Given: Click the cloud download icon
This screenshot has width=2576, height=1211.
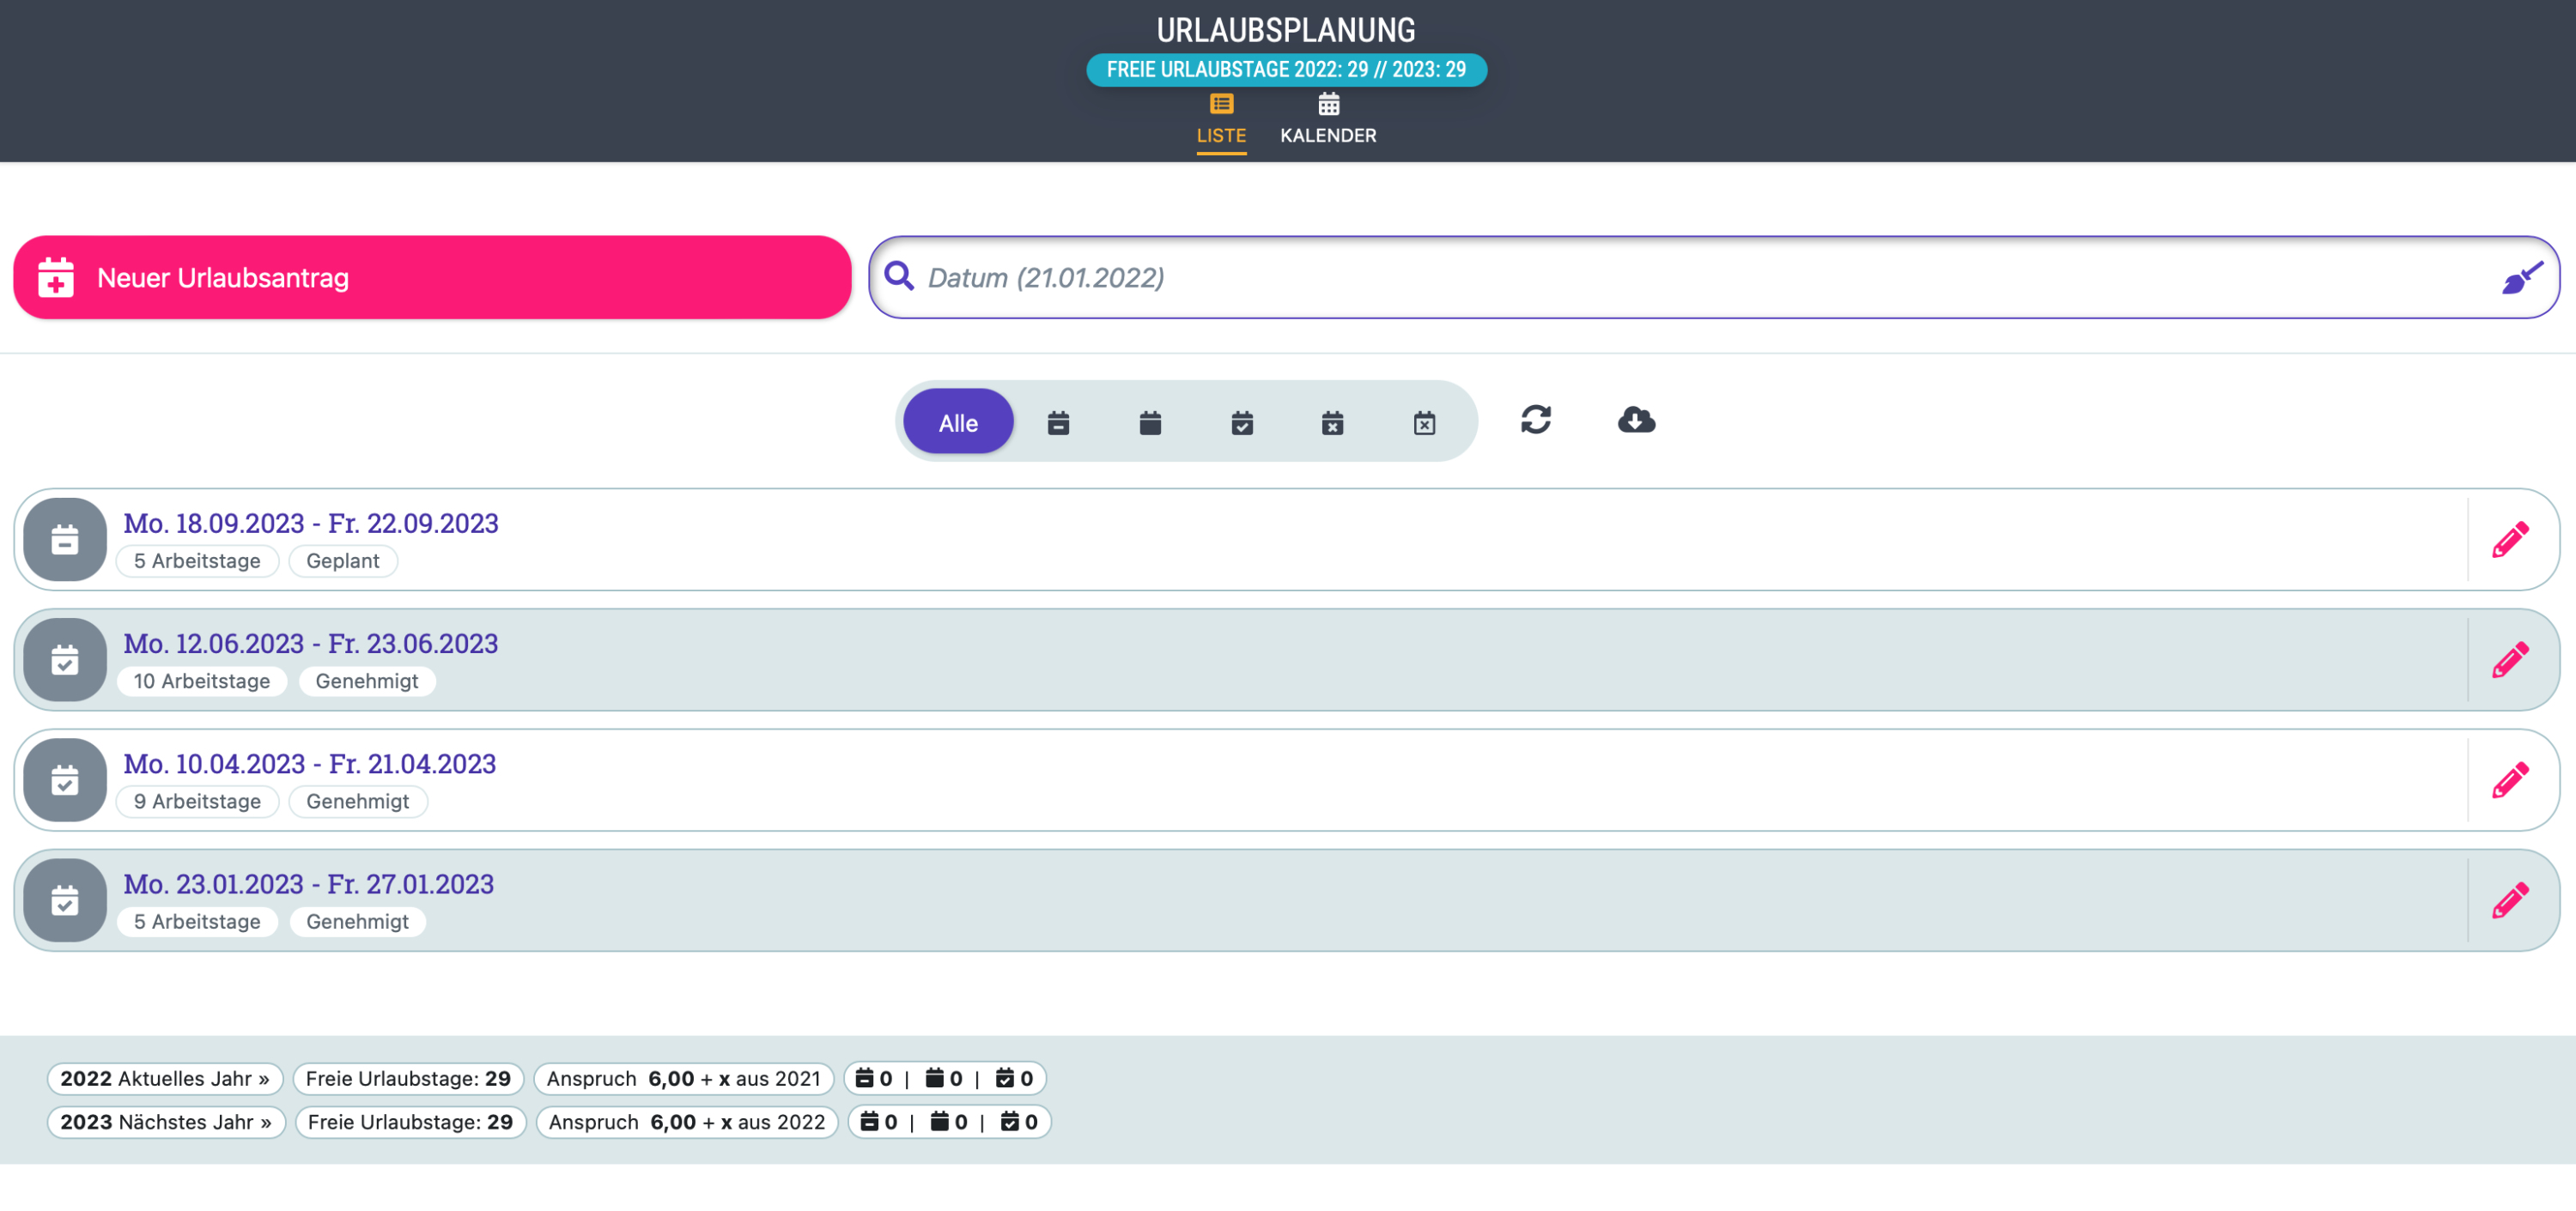Looking at the screenshot, I should pos(1636,420).
